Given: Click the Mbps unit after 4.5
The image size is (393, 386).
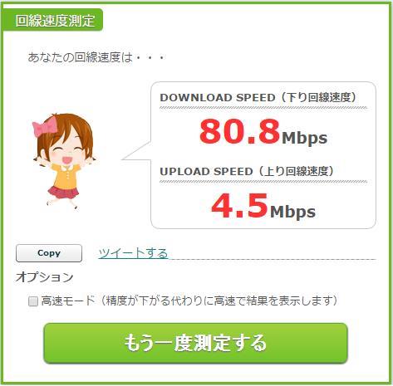Looking at the screenshot, I should pos(293,213).
